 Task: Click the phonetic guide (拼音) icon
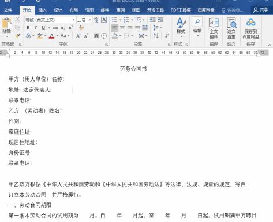(x=96, y=20)
